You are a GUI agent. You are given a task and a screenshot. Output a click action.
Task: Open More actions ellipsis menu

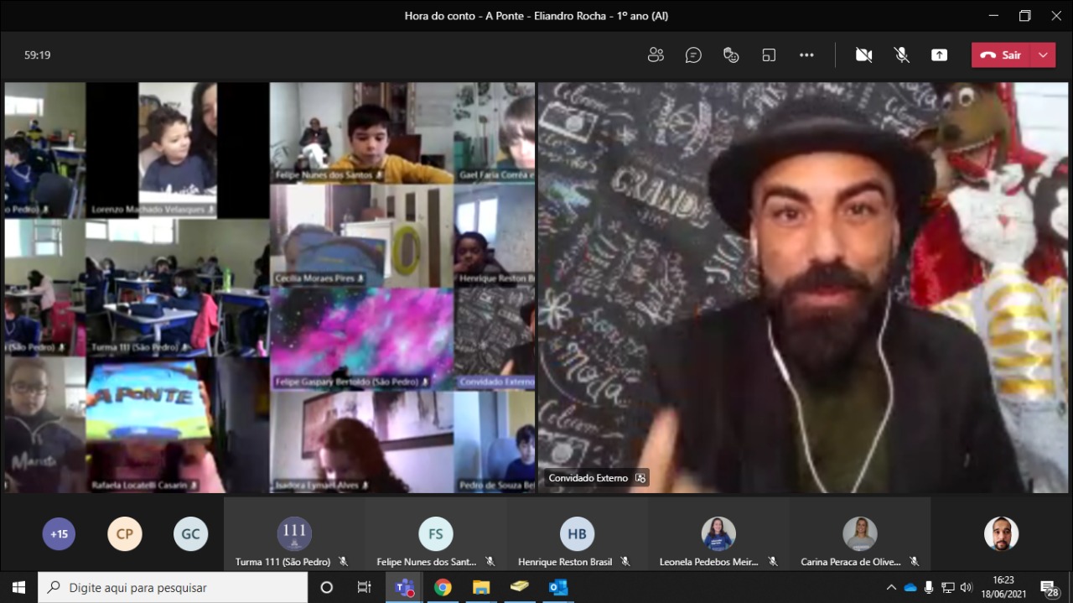point(806,55)
